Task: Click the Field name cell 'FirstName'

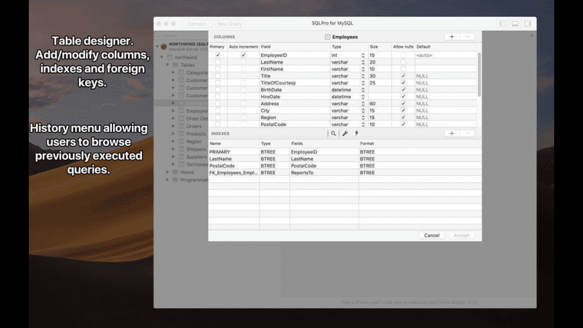Action: point(272,69)
